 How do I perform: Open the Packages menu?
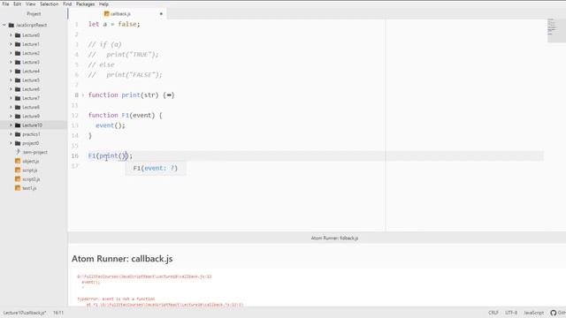[85, 4]
